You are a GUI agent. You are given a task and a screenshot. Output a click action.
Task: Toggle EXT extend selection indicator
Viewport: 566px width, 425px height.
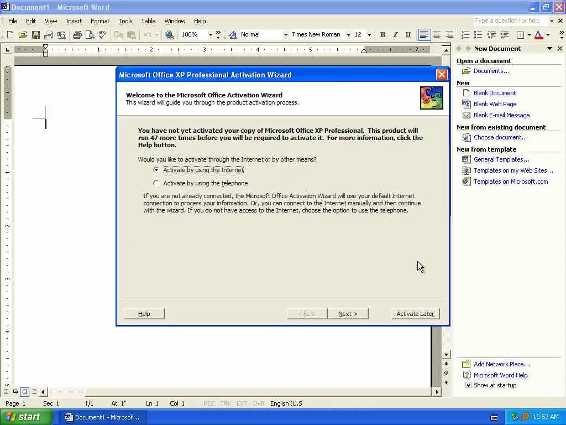point(242,403)
